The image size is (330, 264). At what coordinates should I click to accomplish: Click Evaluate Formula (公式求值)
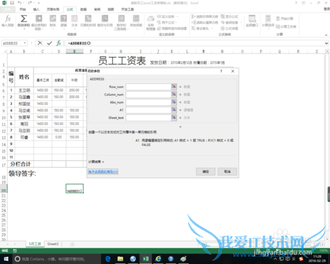(x=229, y=28)
